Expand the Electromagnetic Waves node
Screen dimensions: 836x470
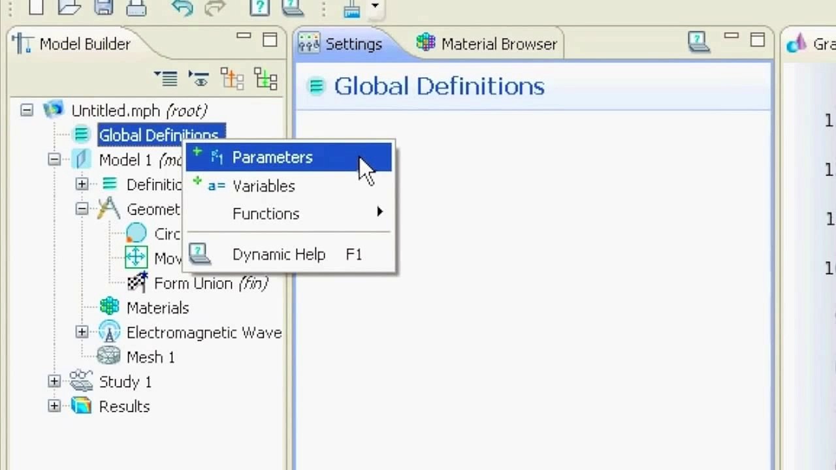click(x=82, y=332)
